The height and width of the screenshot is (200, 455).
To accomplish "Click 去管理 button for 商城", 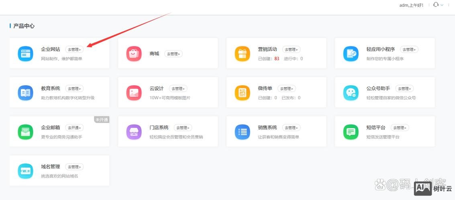I will (x=173, y=54).
